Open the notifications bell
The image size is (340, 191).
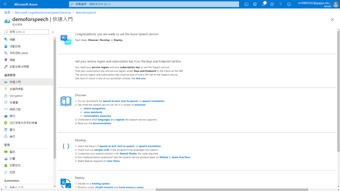click(263, 4)
